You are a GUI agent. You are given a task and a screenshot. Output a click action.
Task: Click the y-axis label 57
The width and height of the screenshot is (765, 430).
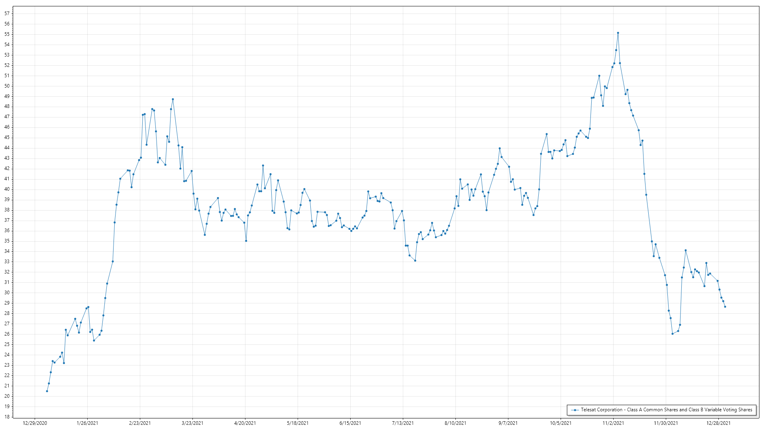(7, 14)
